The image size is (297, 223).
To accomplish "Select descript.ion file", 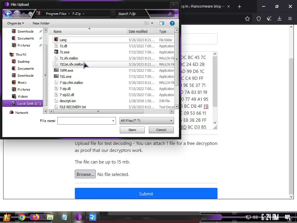I will click(x=114, y=101).
